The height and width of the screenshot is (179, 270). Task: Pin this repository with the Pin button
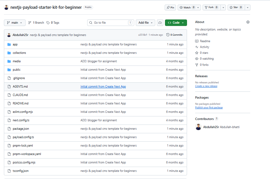pyautogui.click(x=170, y=7)
